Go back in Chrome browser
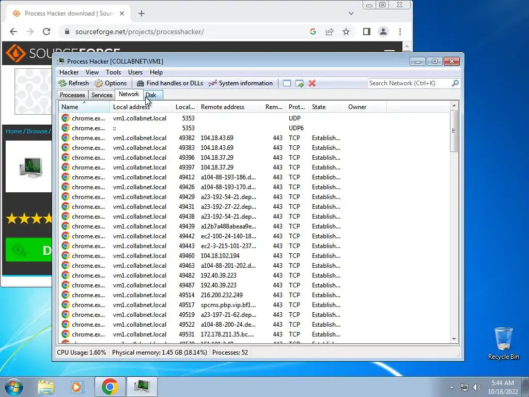This screenshot has width=529, height=397. (x=13, y=32)
